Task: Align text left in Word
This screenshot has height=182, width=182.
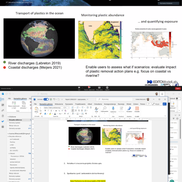Action: pos(73,111)
